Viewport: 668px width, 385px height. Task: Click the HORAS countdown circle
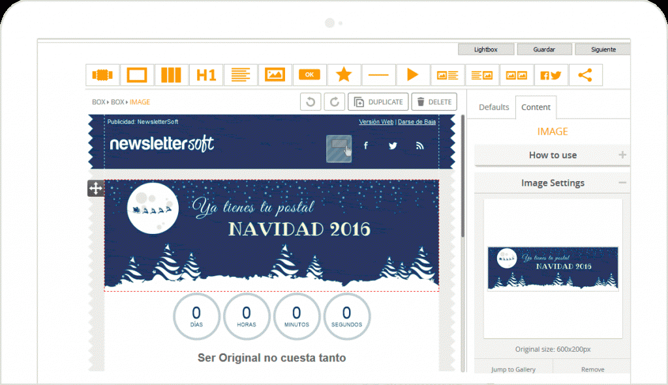tap(247, 317)
